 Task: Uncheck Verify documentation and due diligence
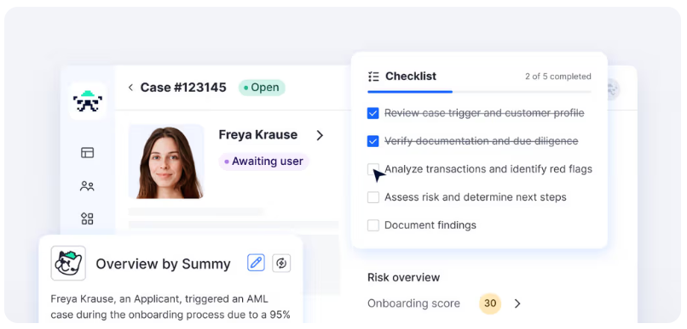pyautogui.click(x=372, y=141)
